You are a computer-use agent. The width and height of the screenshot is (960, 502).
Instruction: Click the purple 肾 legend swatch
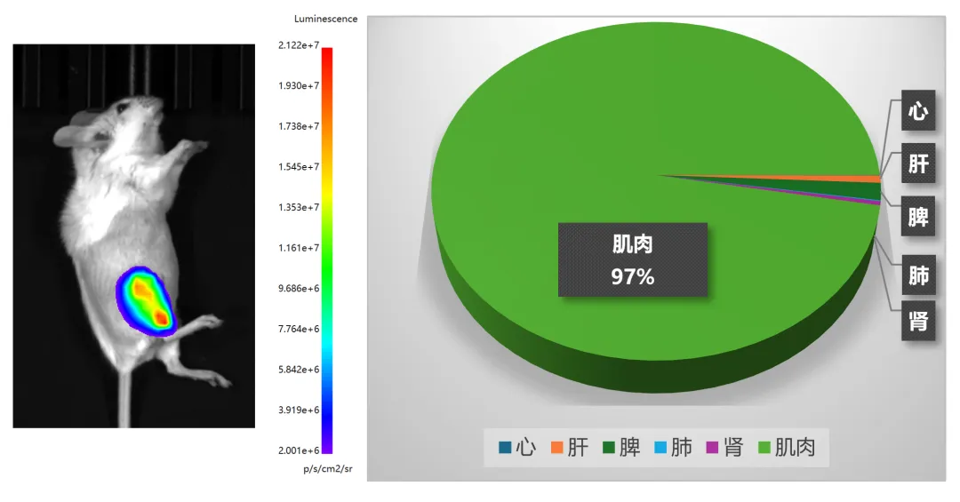(712, 448)
